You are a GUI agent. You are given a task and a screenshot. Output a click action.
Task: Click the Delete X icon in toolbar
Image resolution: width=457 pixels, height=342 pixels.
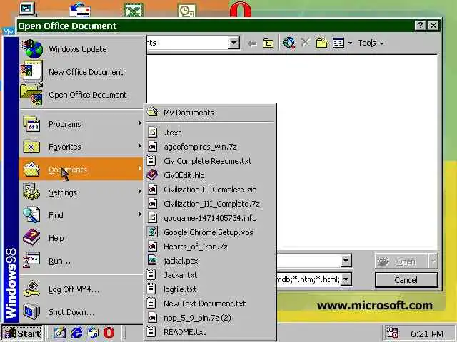305,43
